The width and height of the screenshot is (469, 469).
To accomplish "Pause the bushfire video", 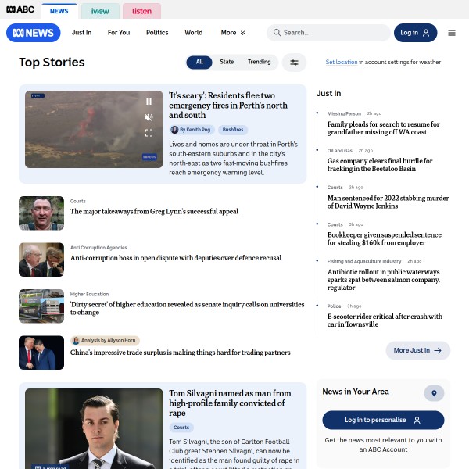I will coord(149,102).
